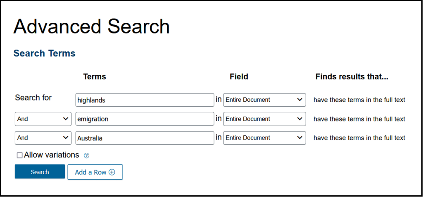Image resolution: width=423 pixels, height=197 pixels.
Task: Click the help icon beside Allow variations
Action: click(86, 156)
